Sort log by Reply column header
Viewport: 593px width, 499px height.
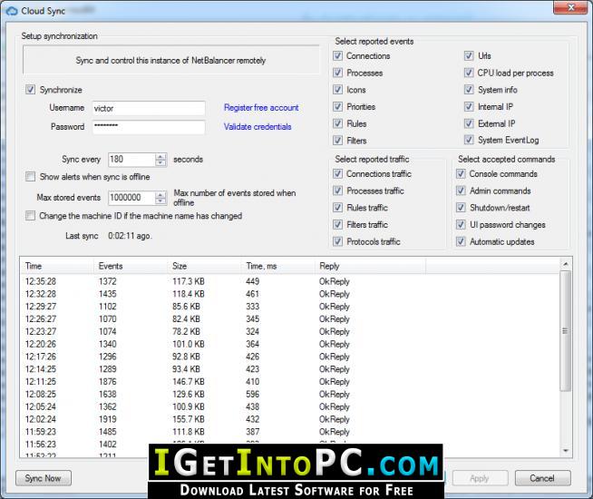pyautogui.click(x=370, y=266)
